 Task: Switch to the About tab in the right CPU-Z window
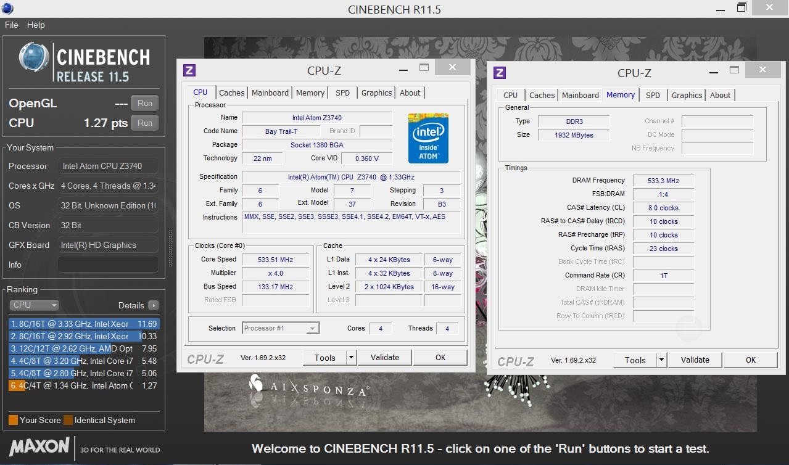tap(721, 95)
